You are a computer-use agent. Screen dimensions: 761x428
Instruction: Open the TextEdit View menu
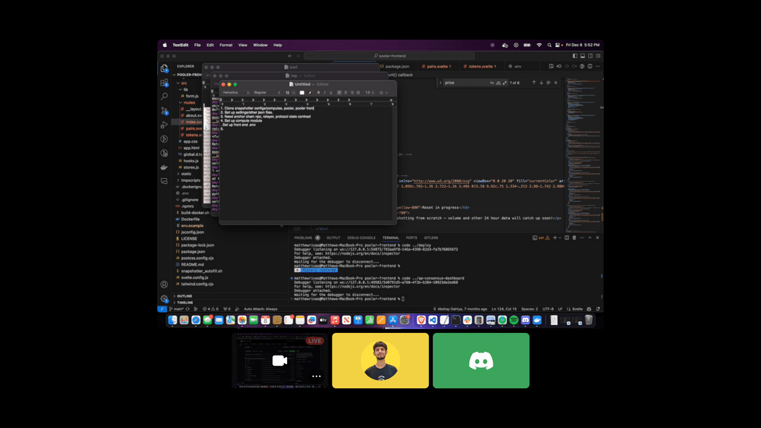tap(243, 45)
